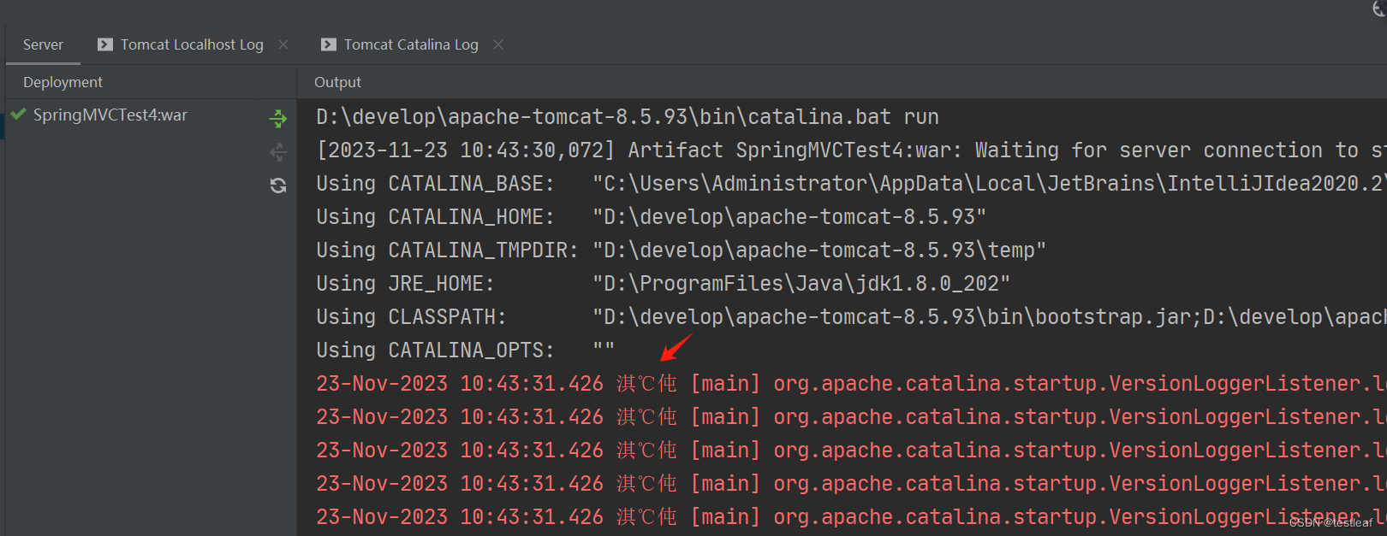Click the Using CLASSPATH output line
The height and width of the screenshot is (536, 1387).
[x=851, y=317]
